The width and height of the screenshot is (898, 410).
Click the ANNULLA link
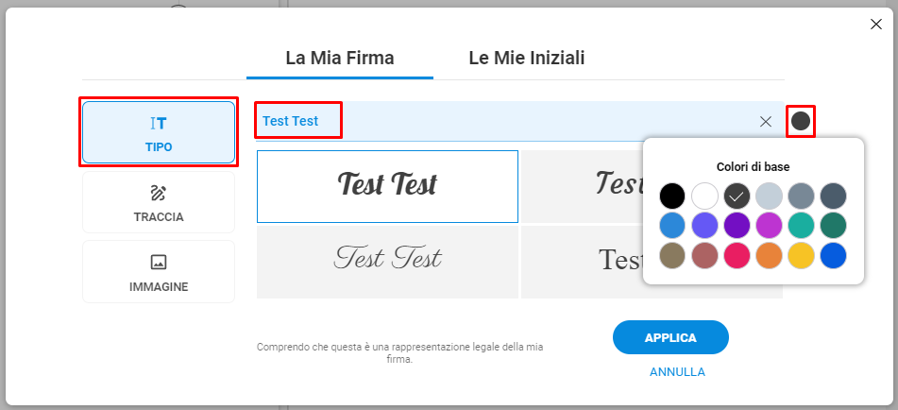point(677,372)
